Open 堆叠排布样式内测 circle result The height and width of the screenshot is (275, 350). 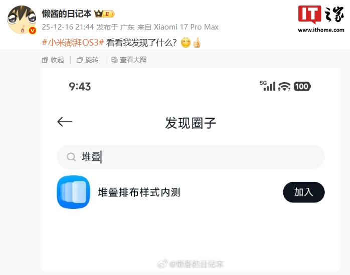click(139, 192)
